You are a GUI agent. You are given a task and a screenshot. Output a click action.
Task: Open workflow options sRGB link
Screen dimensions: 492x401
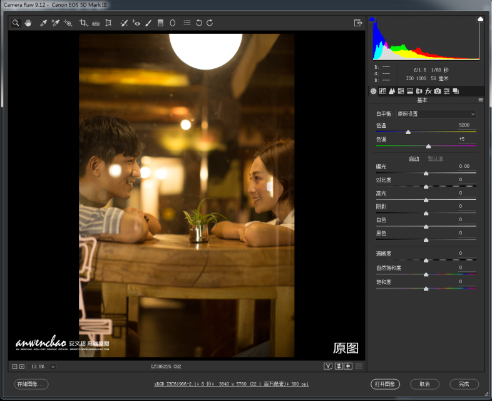pos(232,384)
